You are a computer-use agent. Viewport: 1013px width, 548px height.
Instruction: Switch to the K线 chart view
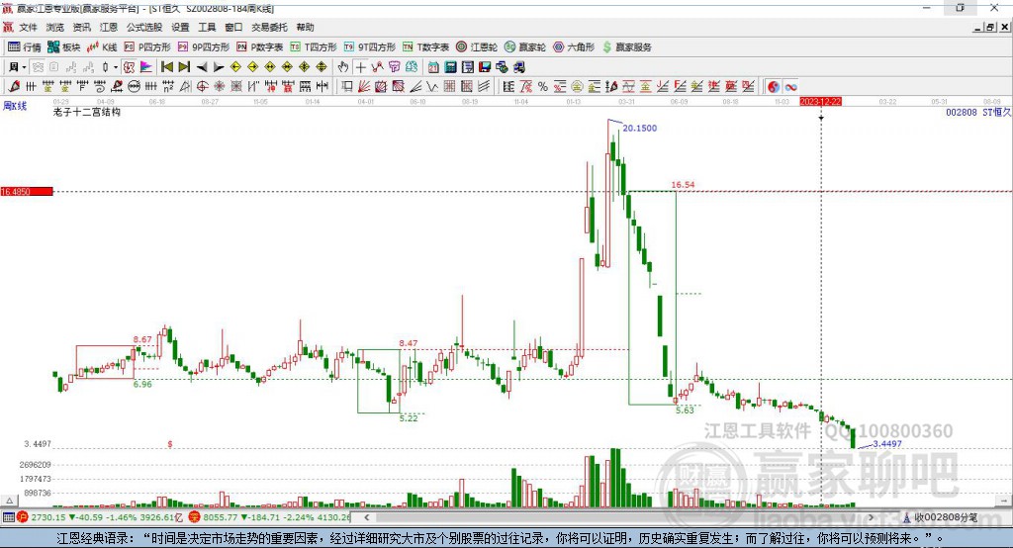point(102,47)
